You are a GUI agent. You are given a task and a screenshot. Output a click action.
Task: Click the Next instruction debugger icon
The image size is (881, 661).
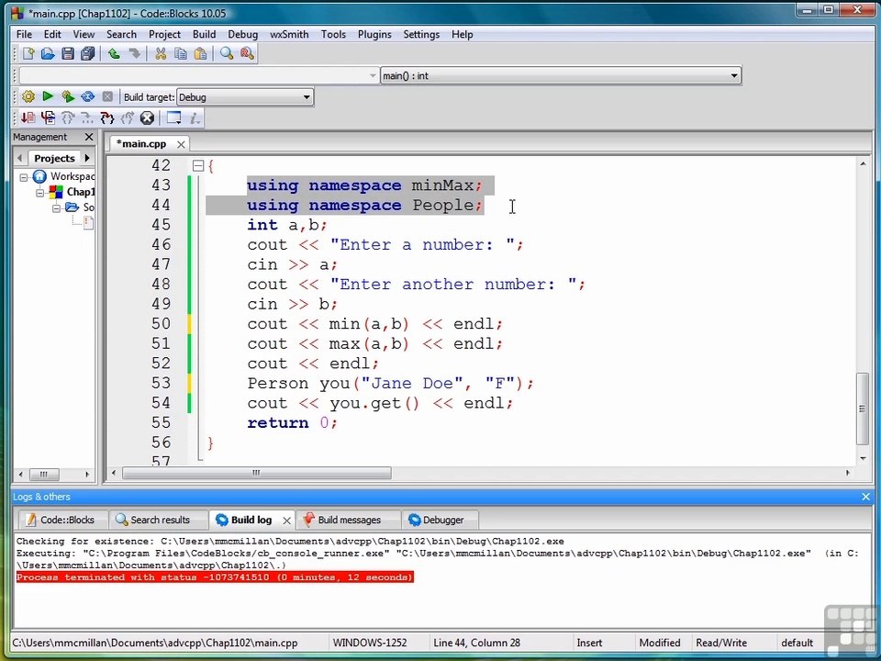(x=87, y=118)
